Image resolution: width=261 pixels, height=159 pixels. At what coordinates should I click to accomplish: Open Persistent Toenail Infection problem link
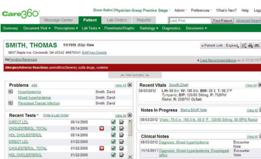(39, 103)
